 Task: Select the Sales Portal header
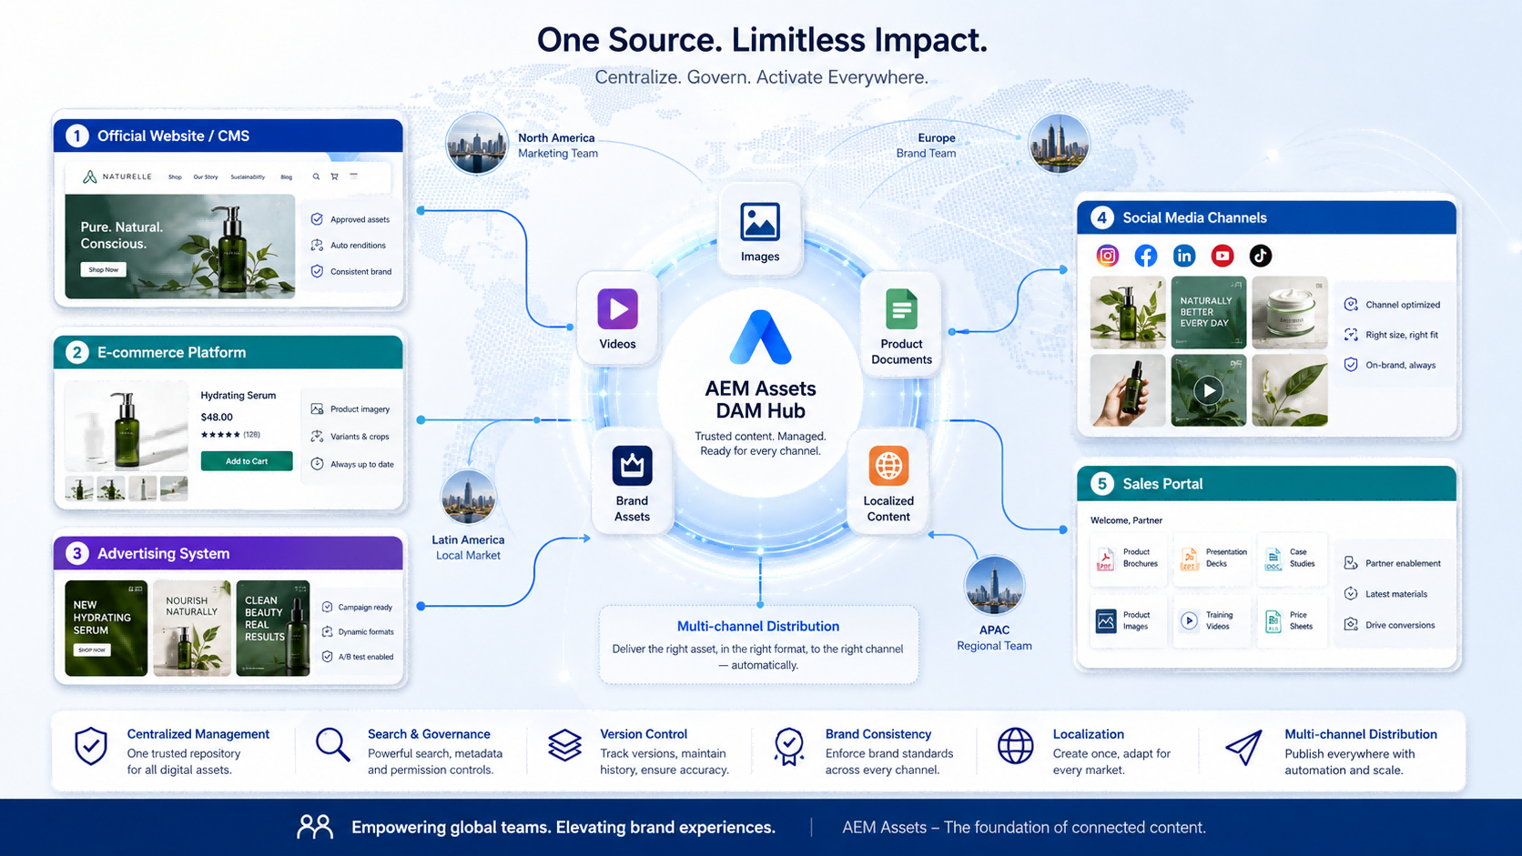point(1267,483)
